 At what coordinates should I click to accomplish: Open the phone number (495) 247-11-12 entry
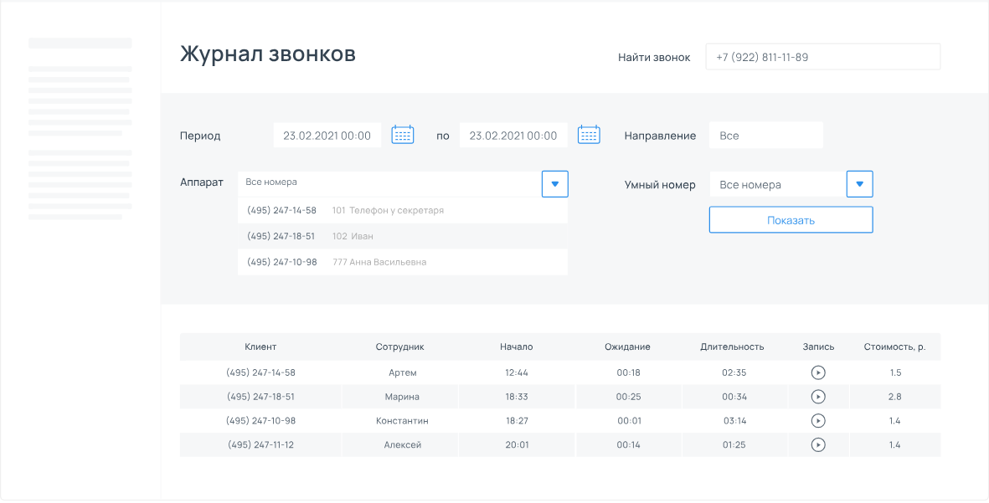pos(260,444)
